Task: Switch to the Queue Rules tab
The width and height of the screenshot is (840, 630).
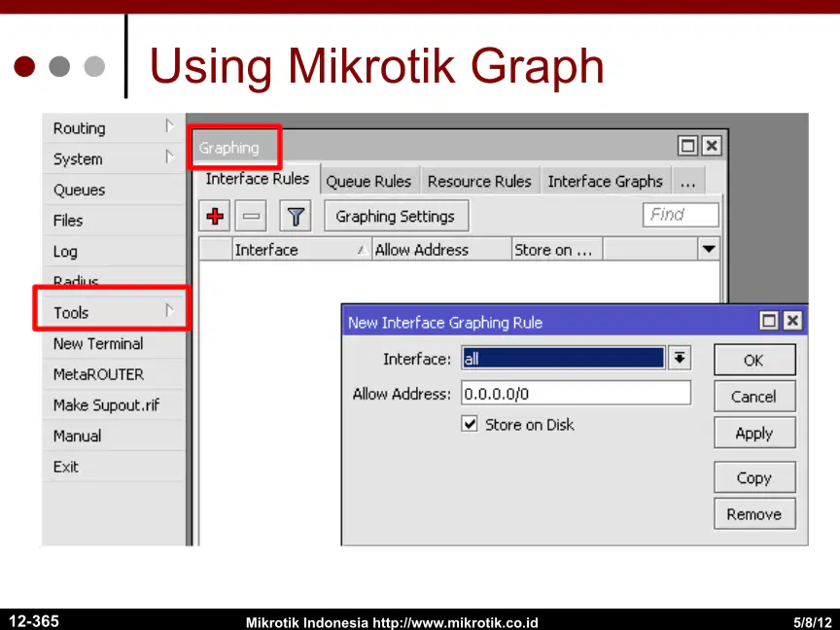Action: point(368,182)
